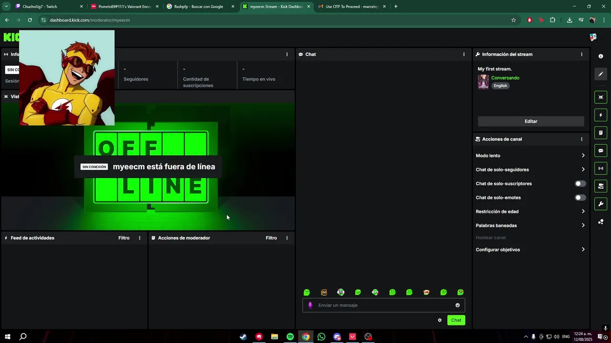This screenshot has width=611, height=343.
Task: Toggle the chat bubble panel sidebar icon
Action: tap(600, 151)
